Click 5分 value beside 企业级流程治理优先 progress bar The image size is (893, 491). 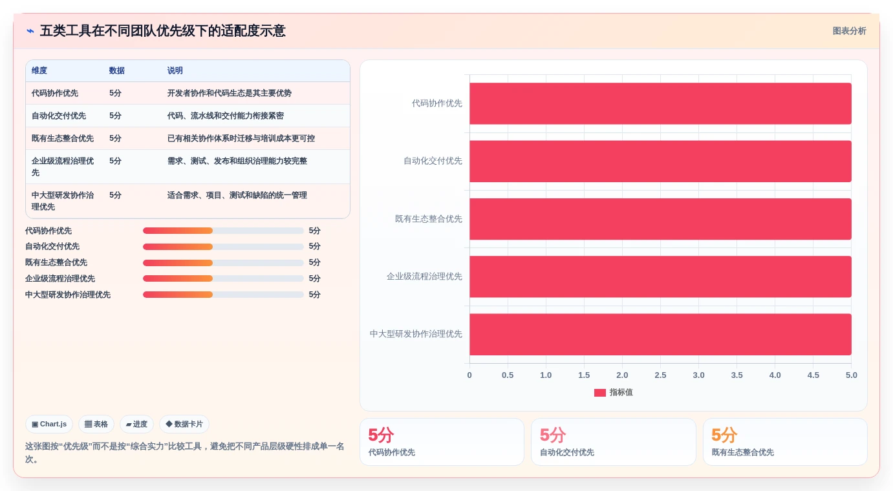tap(315, 278)
